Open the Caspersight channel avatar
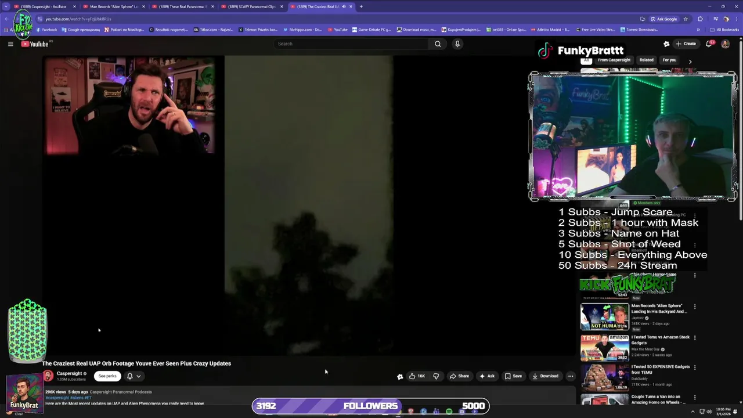 pos(48,376)
